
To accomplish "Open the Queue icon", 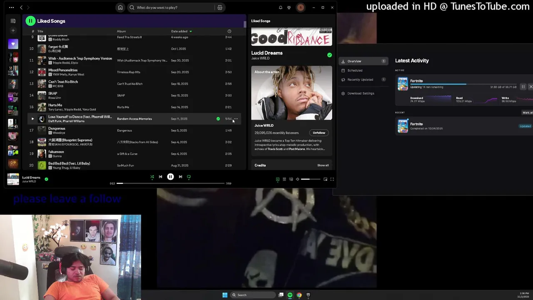I will pos(284,179).
